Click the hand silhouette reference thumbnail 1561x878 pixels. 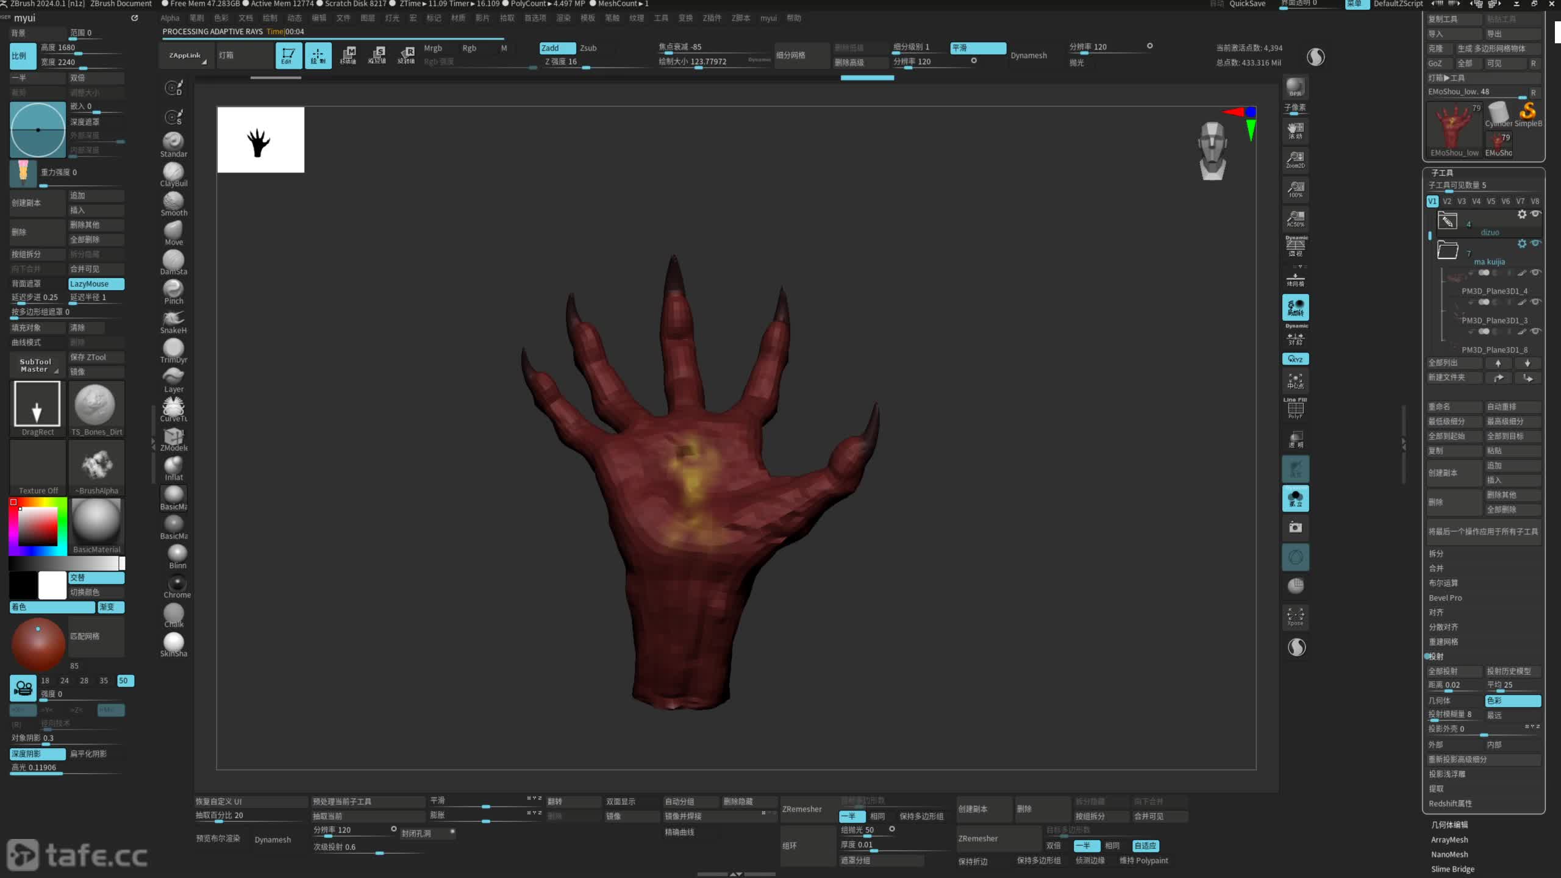point(260,140)
